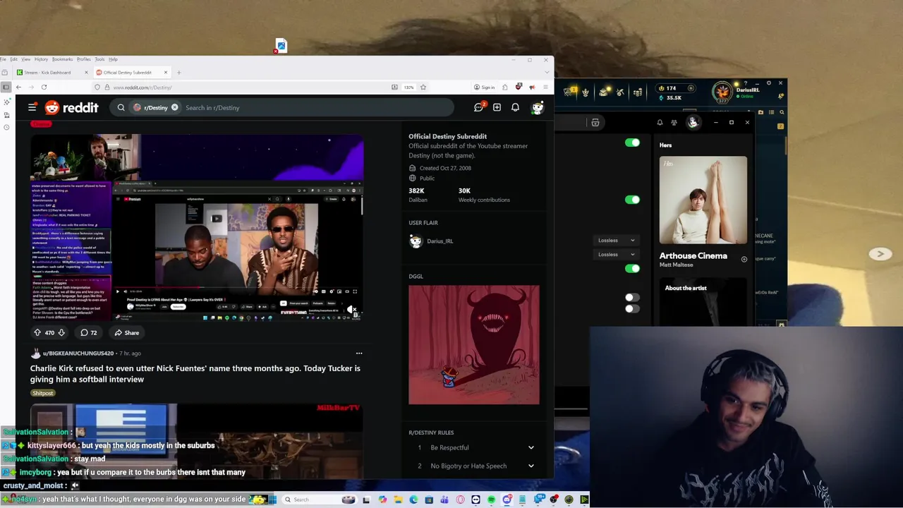Image resolution: width=903 pixels, height=508 pixels.
Task: Open the desktop shortcut icon
Action: coord(281,47)
